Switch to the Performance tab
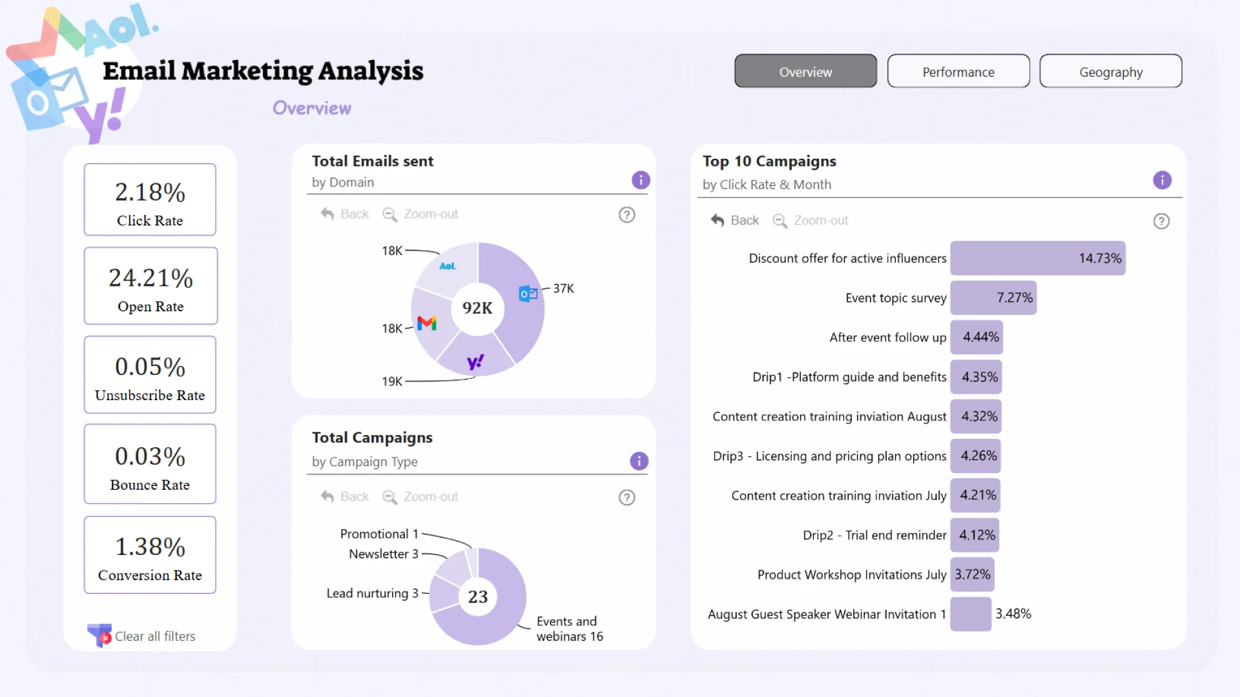 click(958, 71)
